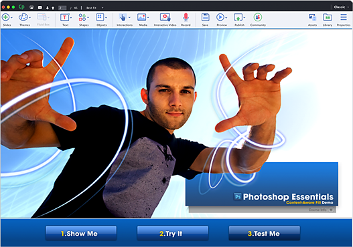
Task: Save the project with Save icon
Action: pyautogui.click(x=206, y=17)
